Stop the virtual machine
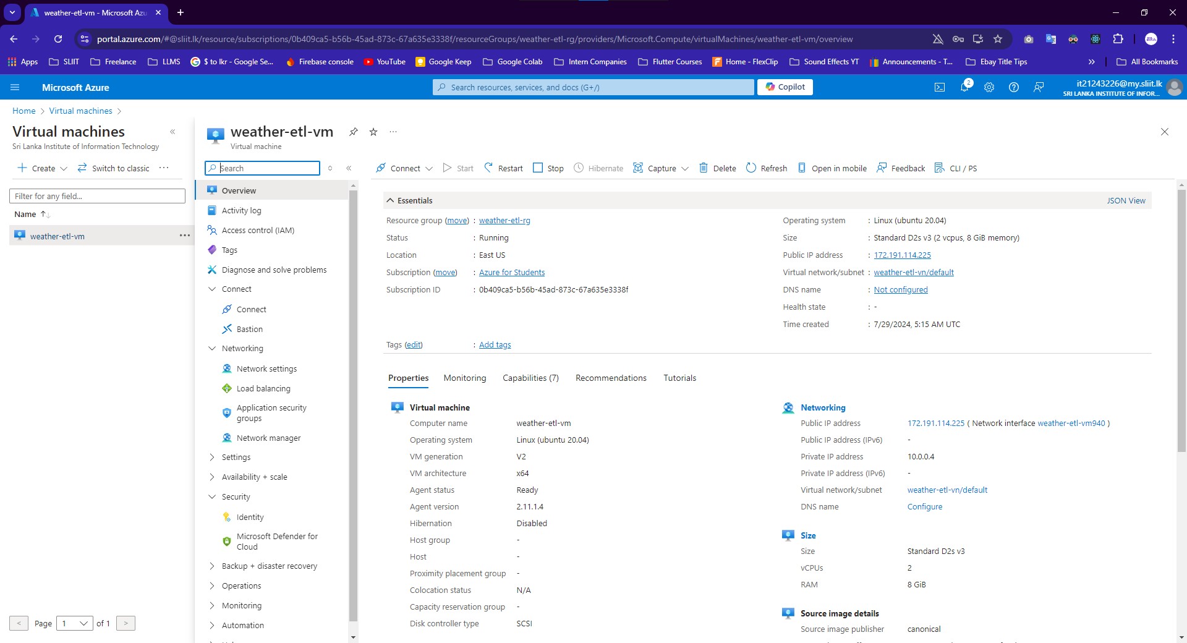This screenshot has width=1187, height=643. click(548, 168)
